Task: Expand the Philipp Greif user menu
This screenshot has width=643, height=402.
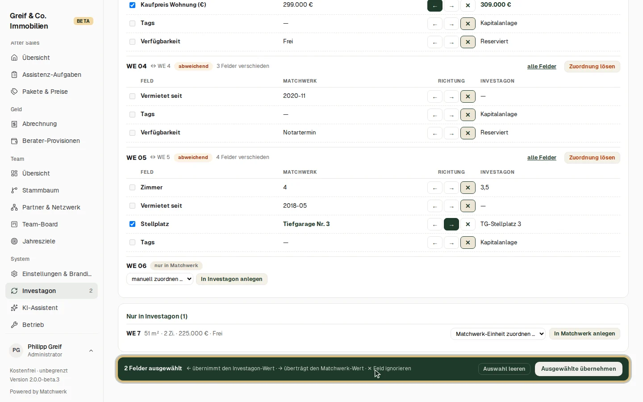Action: [x=52, y=351]
